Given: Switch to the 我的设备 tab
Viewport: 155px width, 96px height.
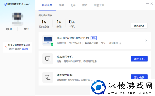Looking at the screenshot, I should point(47,5).
